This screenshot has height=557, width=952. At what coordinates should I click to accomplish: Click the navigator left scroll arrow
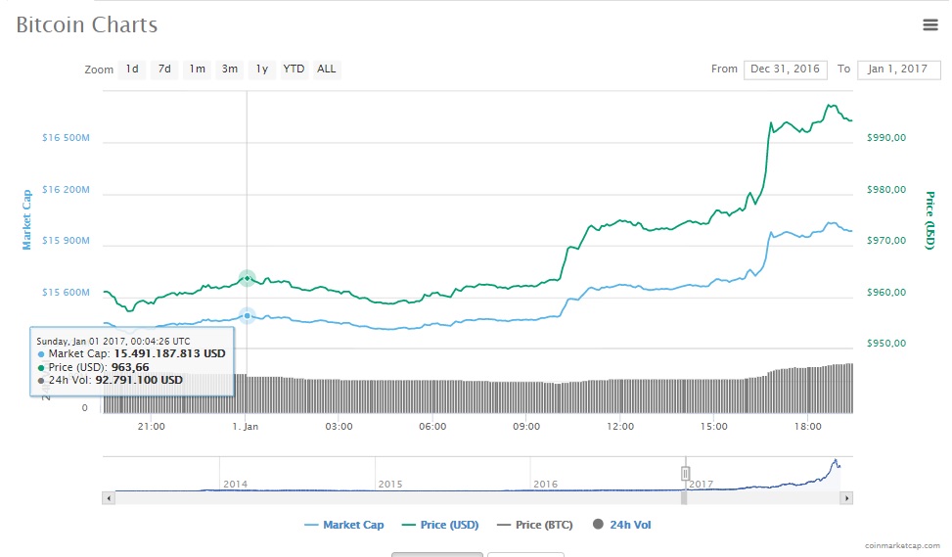click(109, 498)
